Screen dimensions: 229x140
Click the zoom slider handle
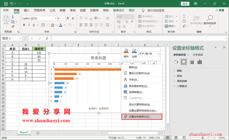(203, 138)
